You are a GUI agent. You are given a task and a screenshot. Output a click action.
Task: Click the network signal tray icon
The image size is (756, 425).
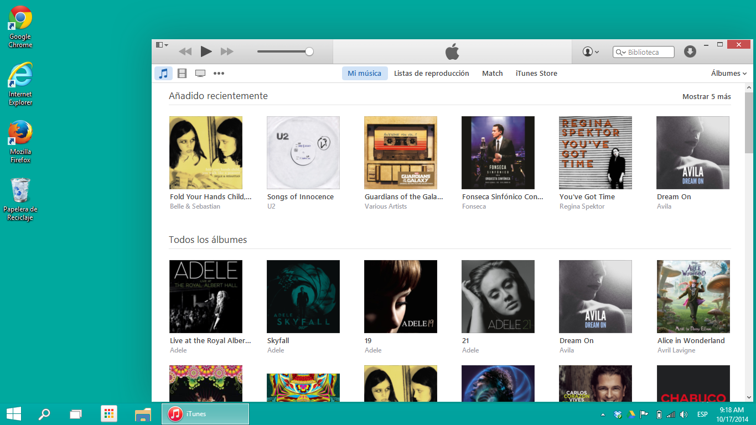click(671, 414)
